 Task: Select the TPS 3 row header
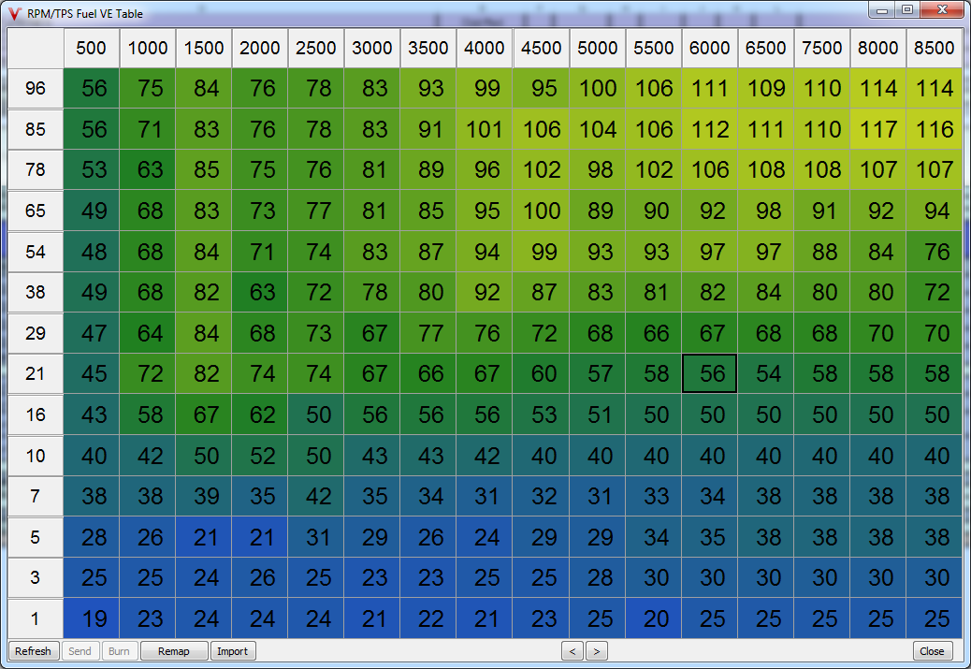(x=36, y=577)
